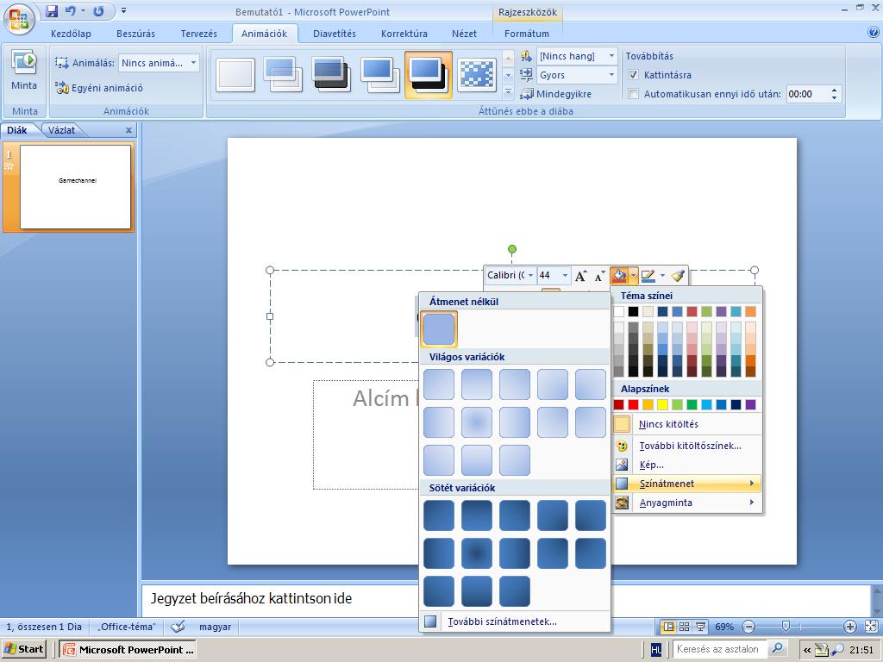Select the no-transition slide thumbnail
The width and height of the screenshot is (883, 662).
[x=235, y=75]
